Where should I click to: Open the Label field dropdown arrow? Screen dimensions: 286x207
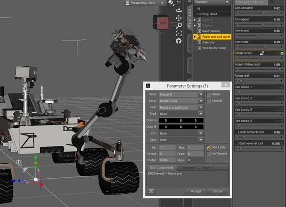201,101
